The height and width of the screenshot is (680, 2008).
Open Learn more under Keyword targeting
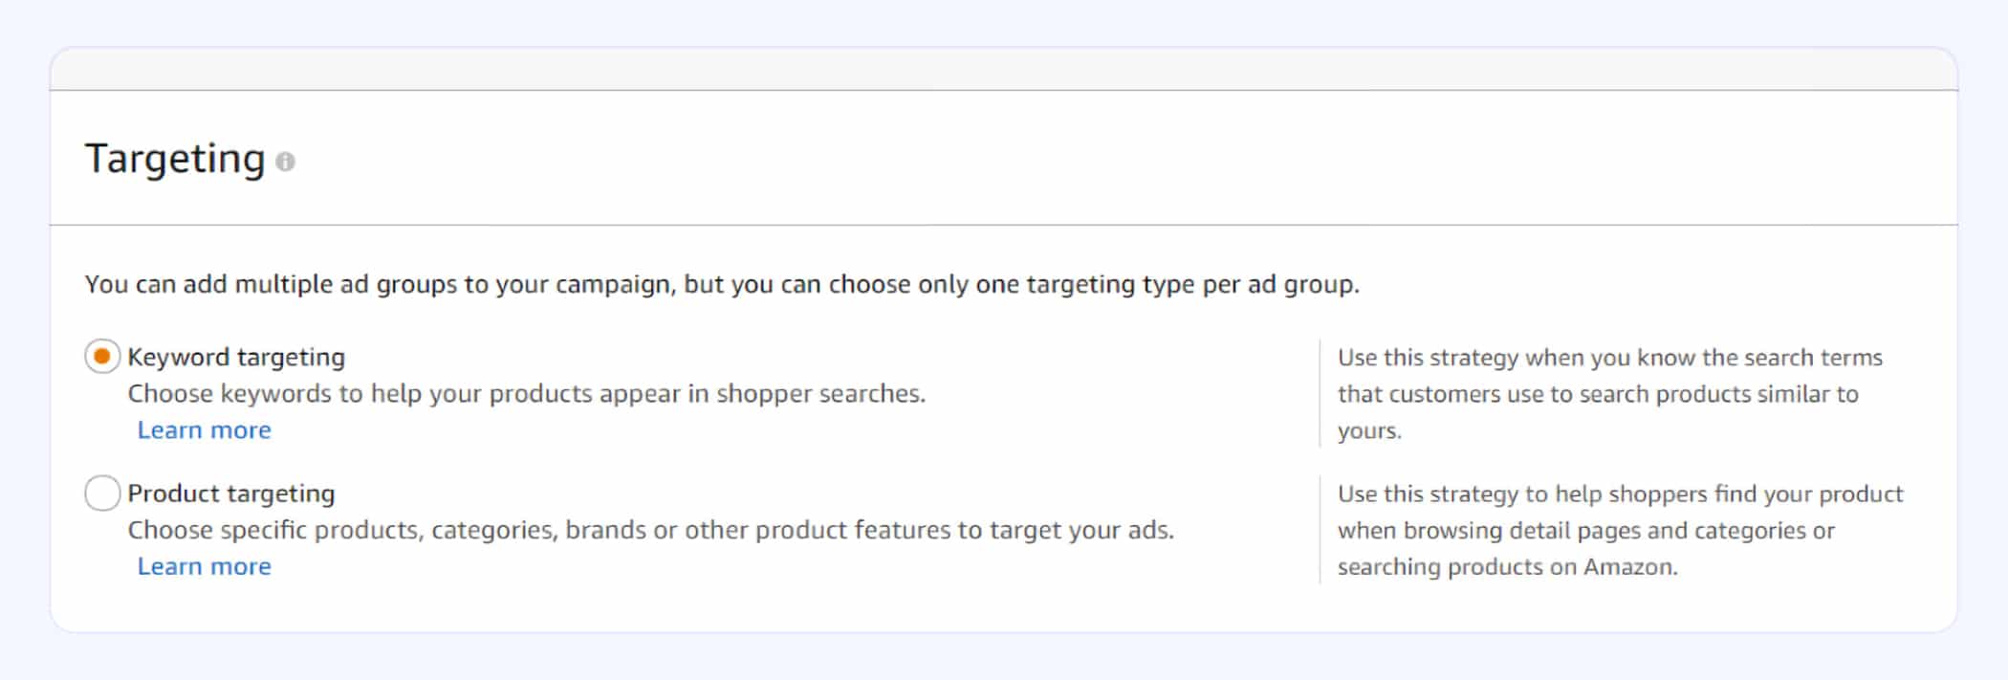(x=205, y=430)
